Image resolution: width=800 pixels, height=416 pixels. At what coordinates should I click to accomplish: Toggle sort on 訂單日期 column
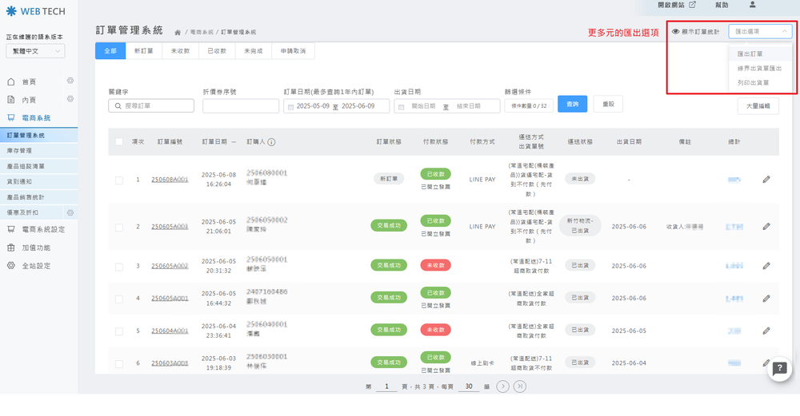219,141
